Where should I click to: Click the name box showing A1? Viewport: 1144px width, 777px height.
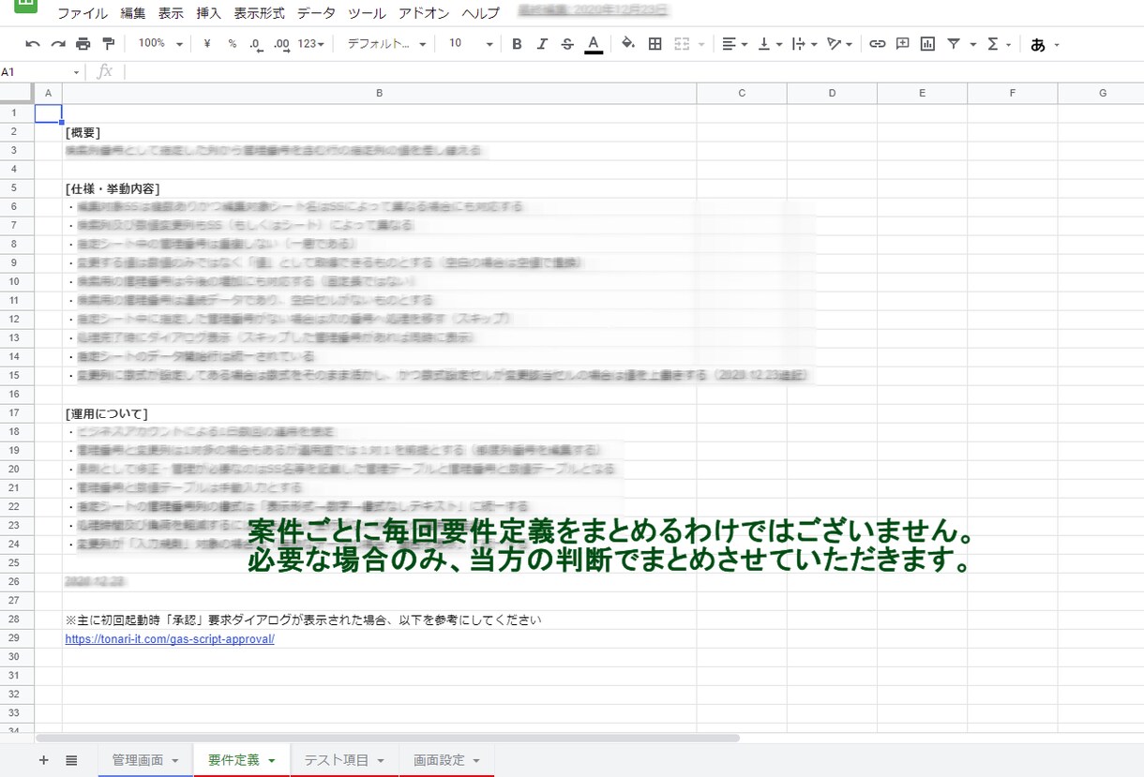point(42,71)
